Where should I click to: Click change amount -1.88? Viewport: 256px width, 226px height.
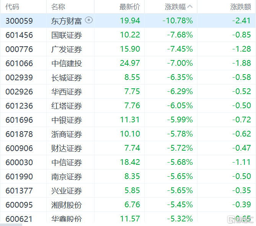241,63
